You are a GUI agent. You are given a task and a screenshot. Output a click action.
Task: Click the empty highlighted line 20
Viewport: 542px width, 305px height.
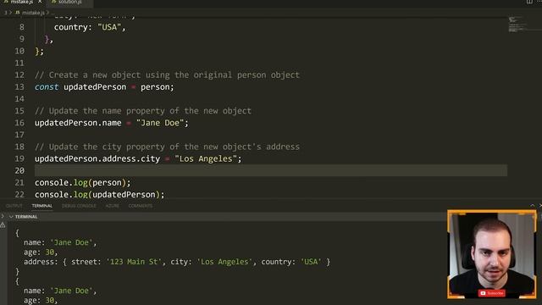click(x=271, y=170)
